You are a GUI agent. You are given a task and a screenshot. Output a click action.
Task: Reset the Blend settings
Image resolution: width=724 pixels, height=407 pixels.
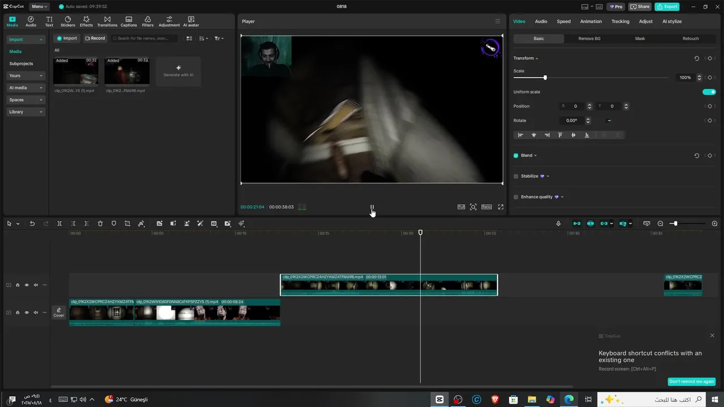pos(697,155)
